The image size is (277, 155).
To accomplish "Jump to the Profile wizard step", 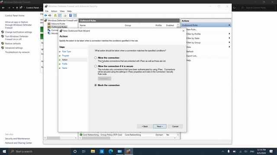I will 64,64.
